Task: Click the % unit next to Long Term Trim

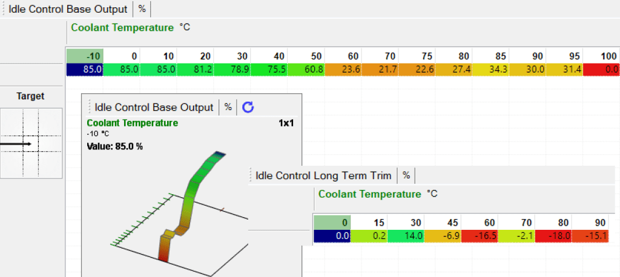Action: 406,175
